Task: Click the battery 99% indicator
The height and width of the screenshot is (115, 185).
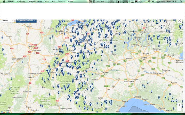Action: [160, 2]
